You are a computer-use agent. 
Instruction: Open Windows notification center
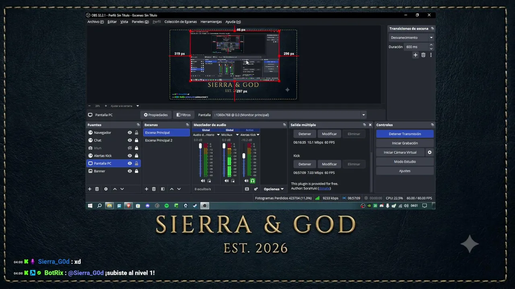point(424,206)
